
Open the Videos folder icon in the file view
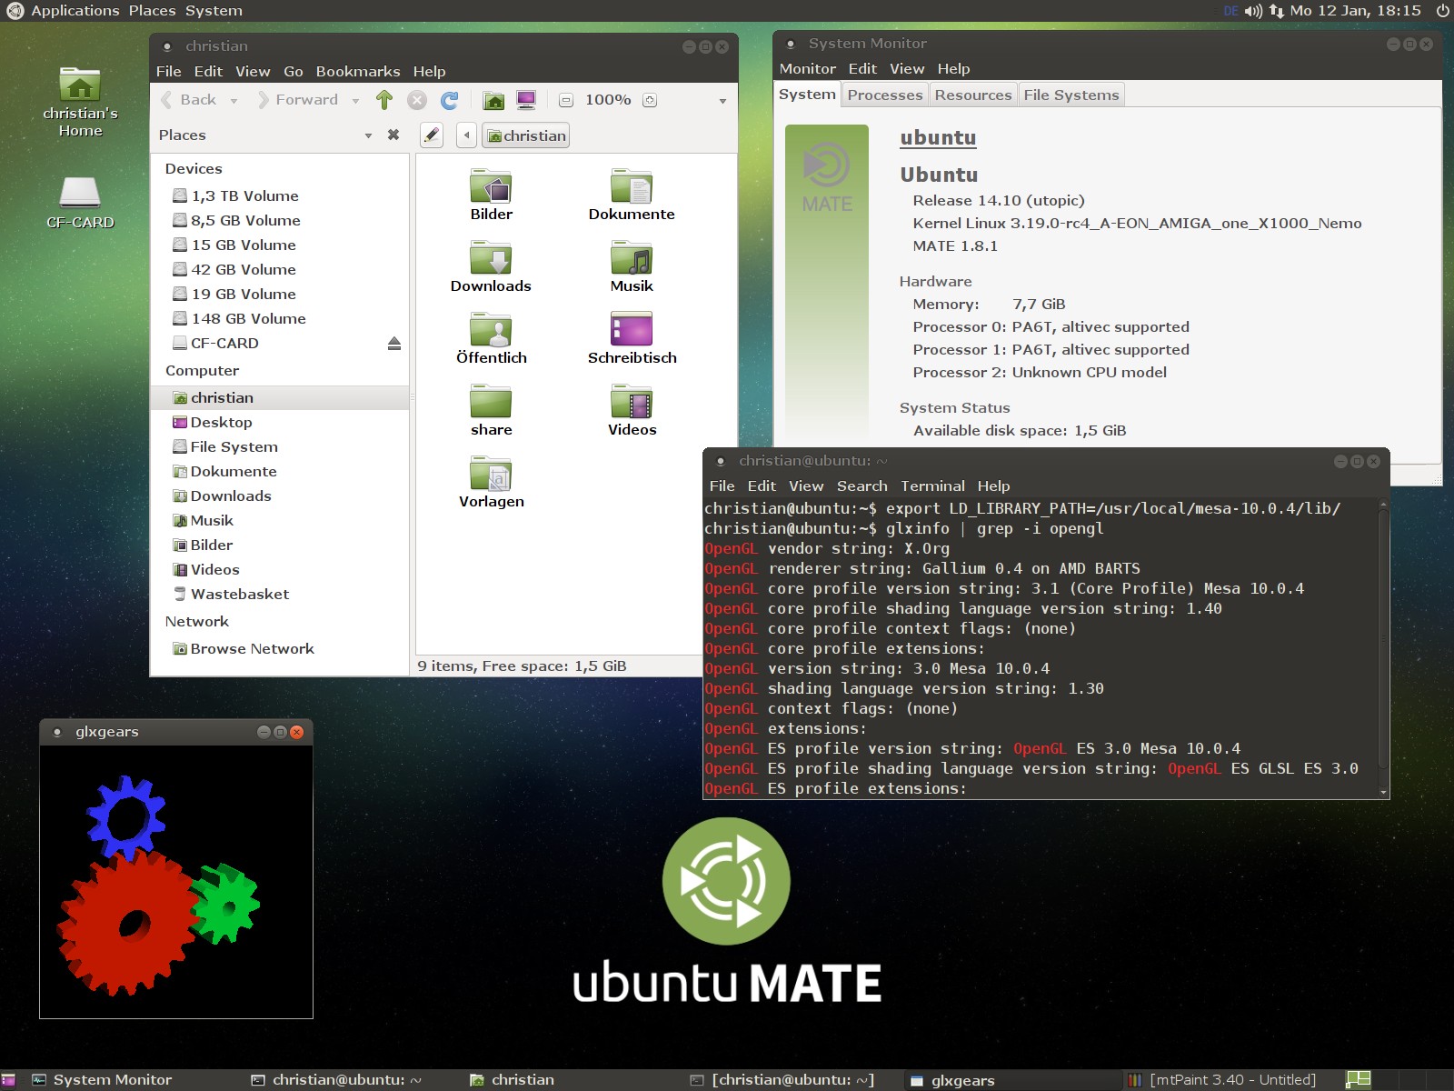click(632, 410)
